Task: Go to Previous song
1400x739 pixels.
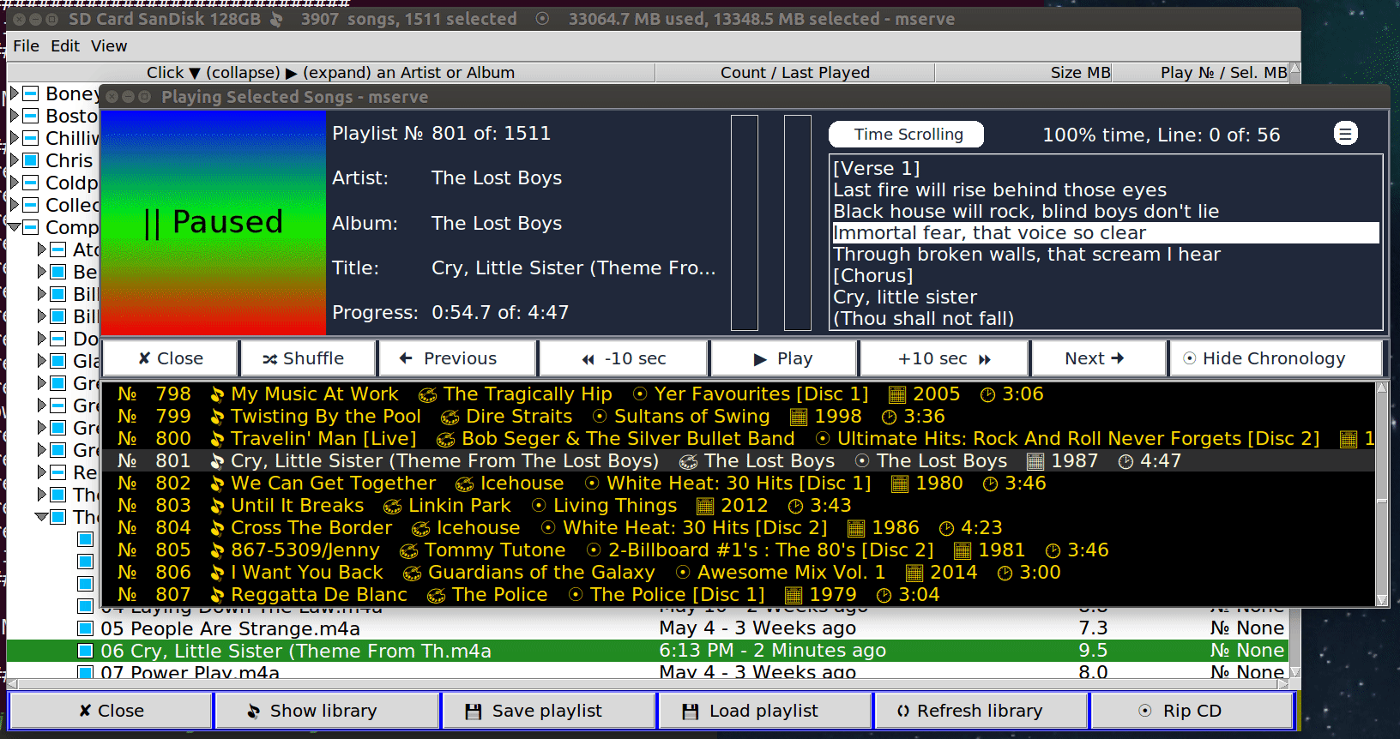Action: [x=457, y=358]
